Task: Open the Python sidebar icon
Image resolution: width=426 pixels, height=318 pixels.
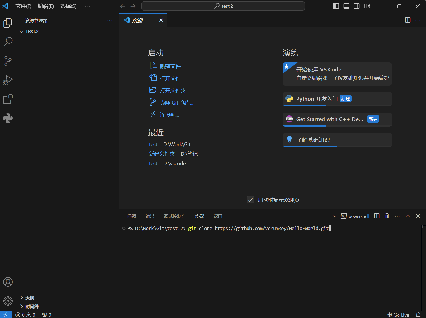Action: tap(8, 118)
